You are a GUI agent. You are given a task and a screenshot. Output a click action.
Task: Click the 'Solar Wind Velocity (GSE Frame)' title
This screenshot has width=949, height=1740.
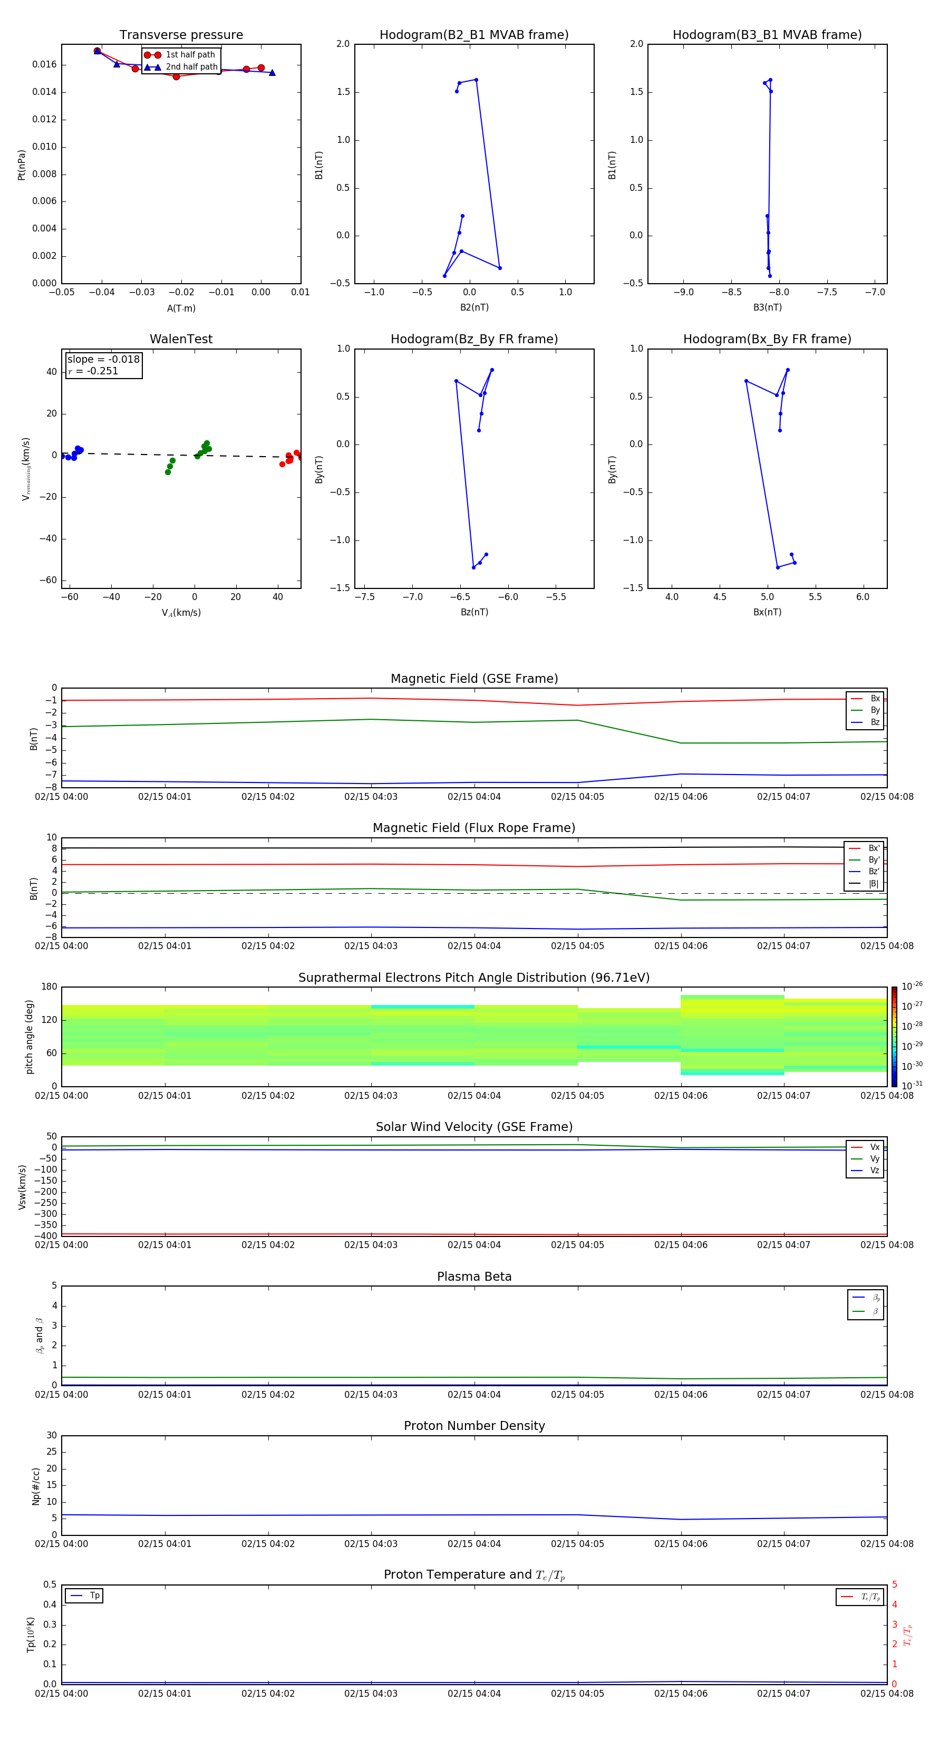coord(474,1127)
